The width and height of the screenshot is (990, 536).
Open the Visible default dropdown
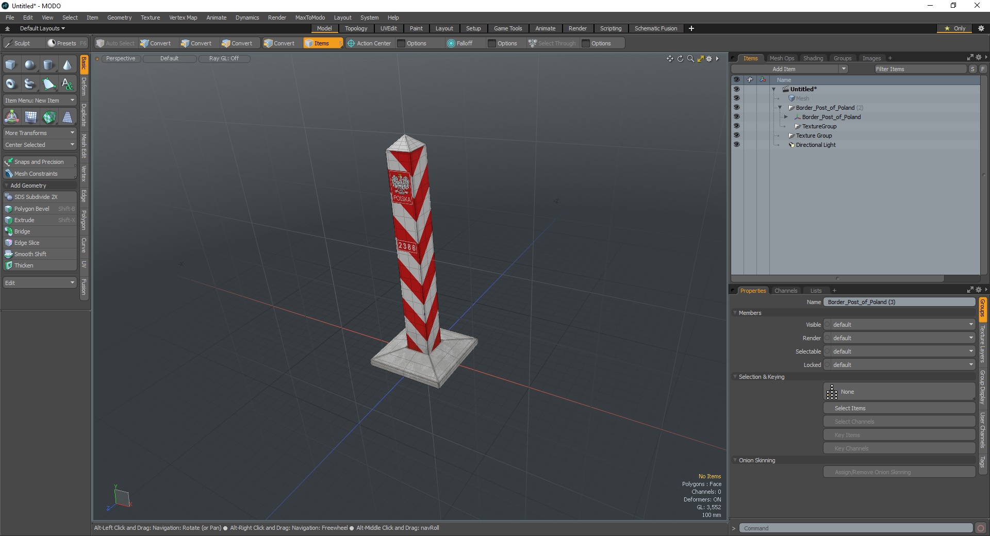[899, 325]
